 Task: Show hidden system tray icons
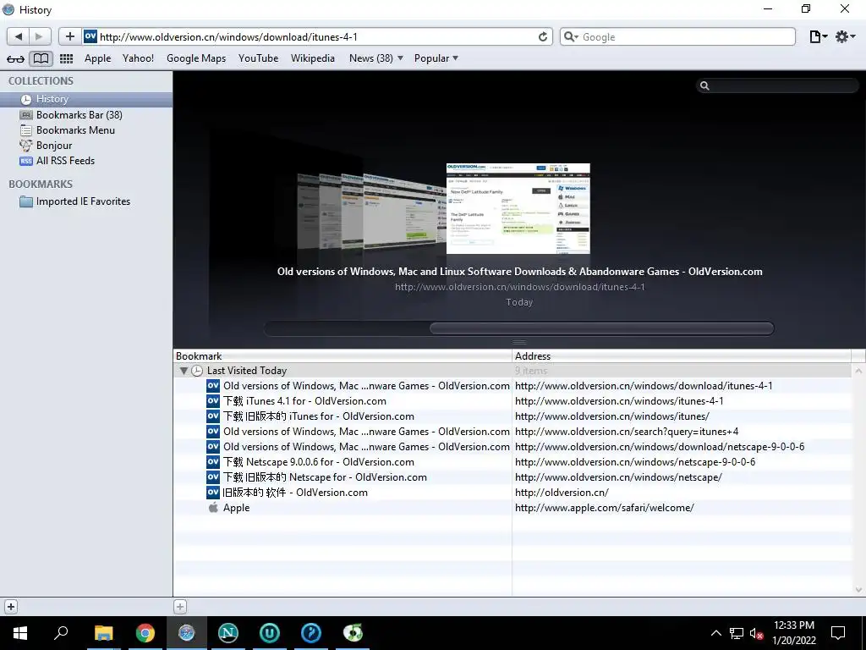(715, 633)
